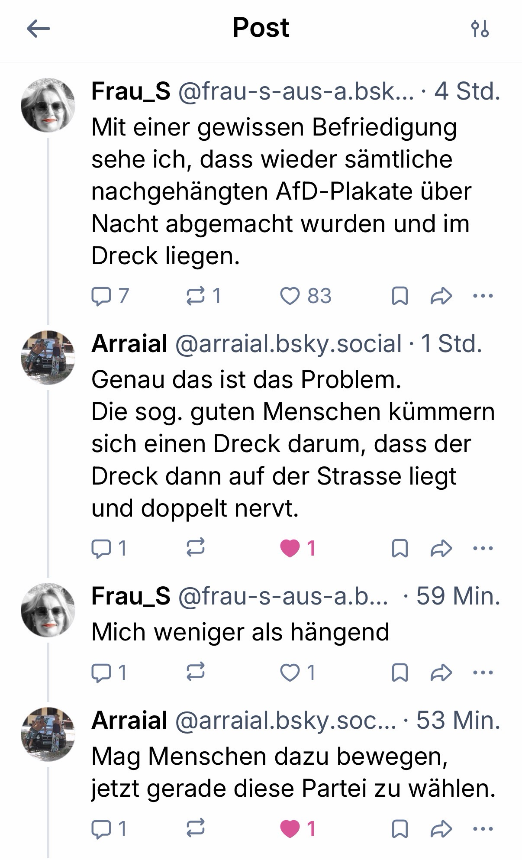
Task: Go back using the arrow icon
Action: click(39, 29)
